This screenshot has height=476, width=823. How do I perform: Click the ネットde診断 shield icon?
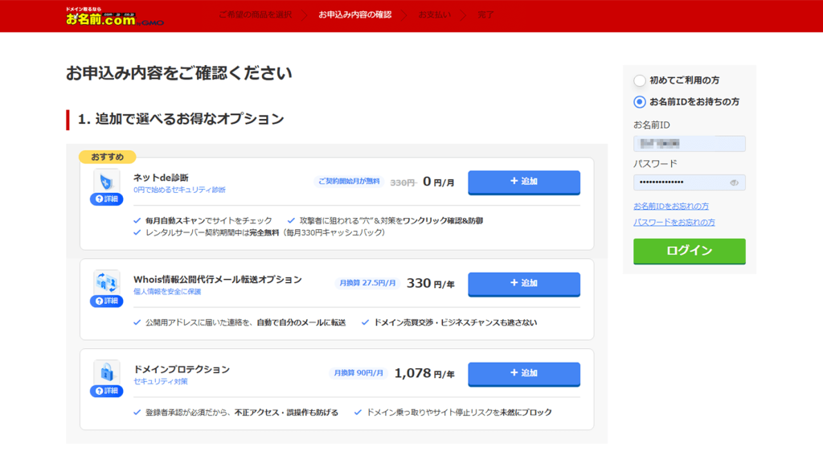(x=106, y=179)
